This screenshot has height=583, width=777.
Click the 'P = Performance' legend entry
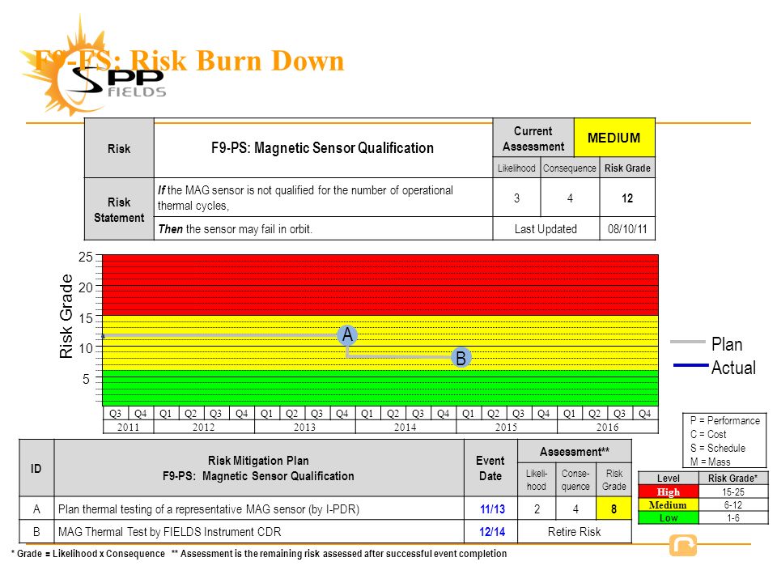[x=725, y=420]
